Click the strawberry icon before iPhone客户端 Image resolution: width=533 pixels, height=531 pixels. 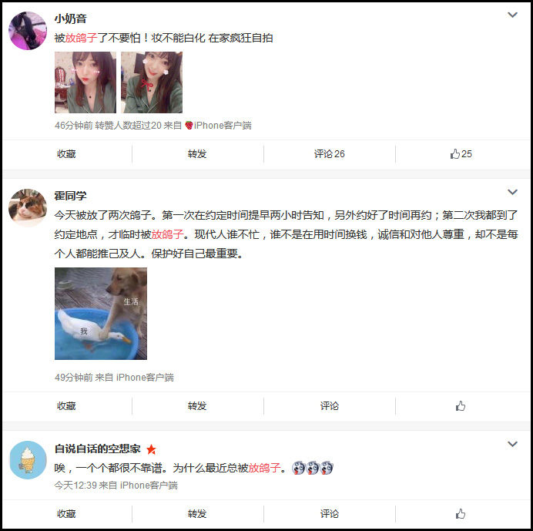point(189,126)
